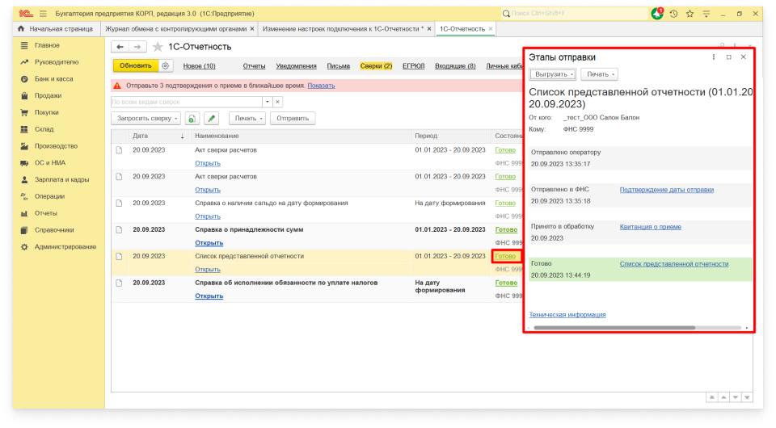Click global search field in title bar
This screenshot has height=428, width=776.
[574, 14]
